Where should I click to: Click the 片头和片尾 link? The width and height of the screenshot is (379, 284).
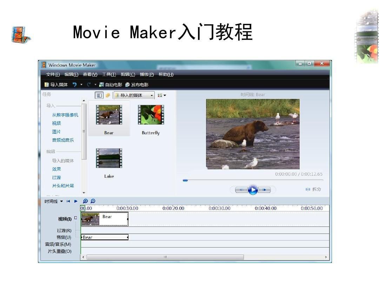coord(63,186)
